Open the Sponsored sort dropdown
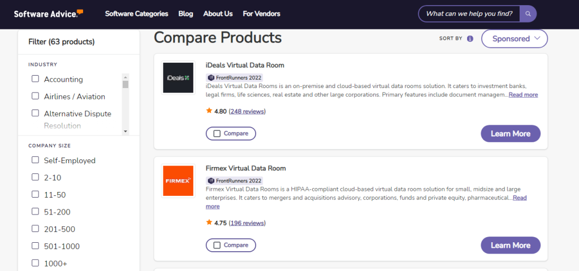This screenshot has width=579, height=271. (x=515, y=39)
